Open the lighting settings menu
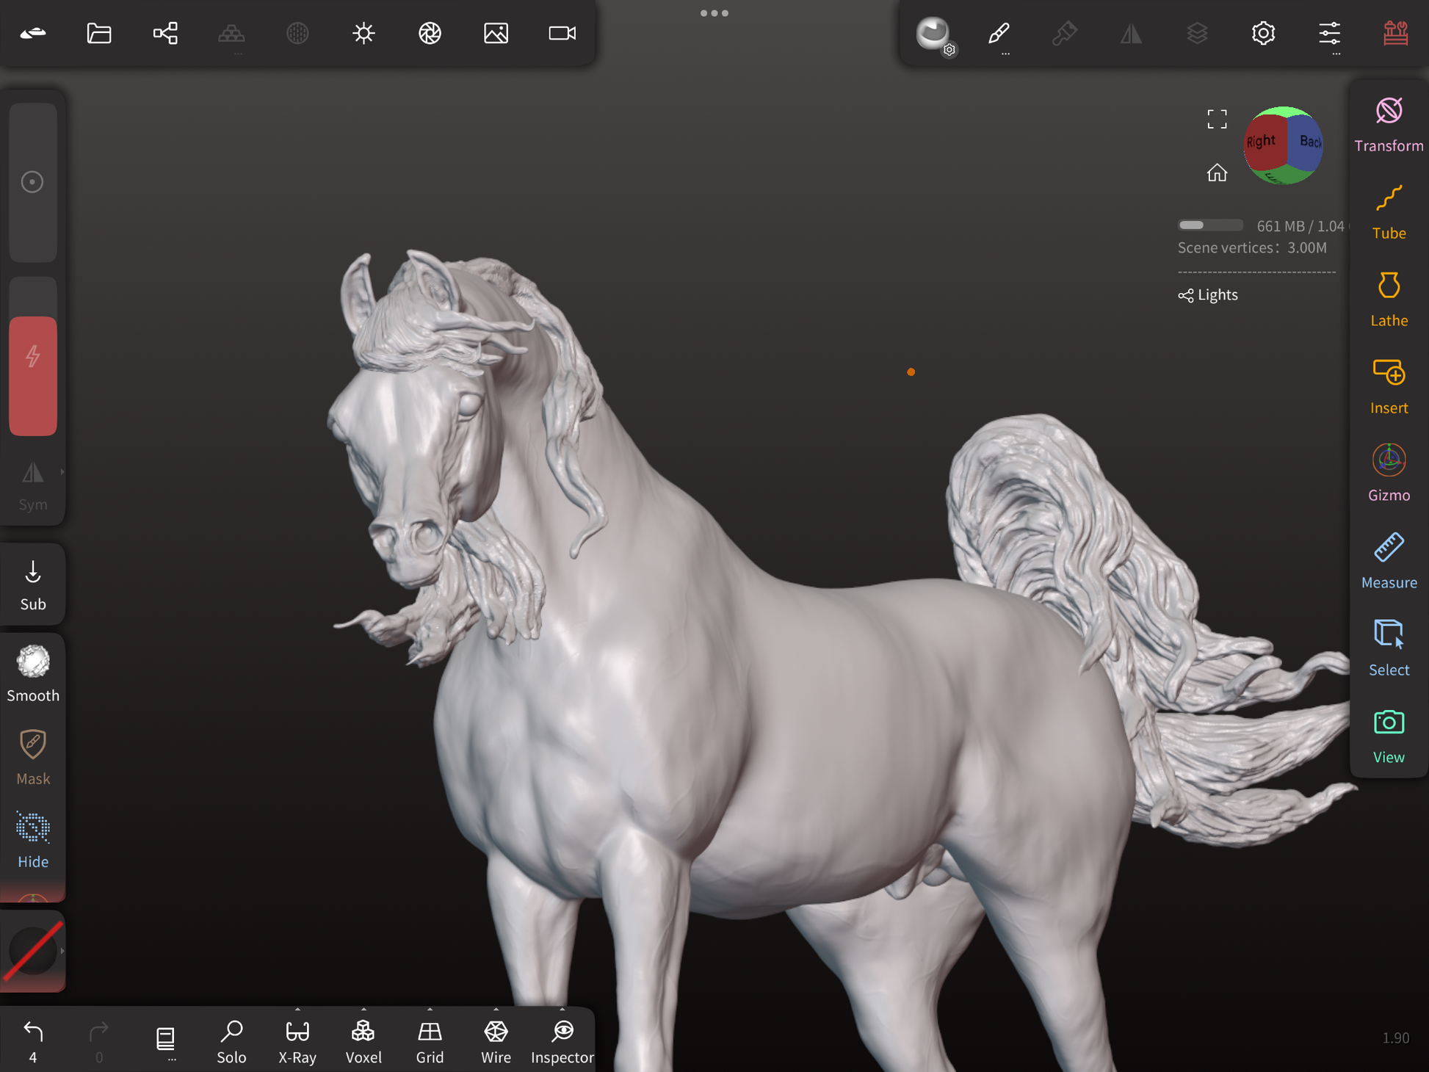 (x=363, y=33)
